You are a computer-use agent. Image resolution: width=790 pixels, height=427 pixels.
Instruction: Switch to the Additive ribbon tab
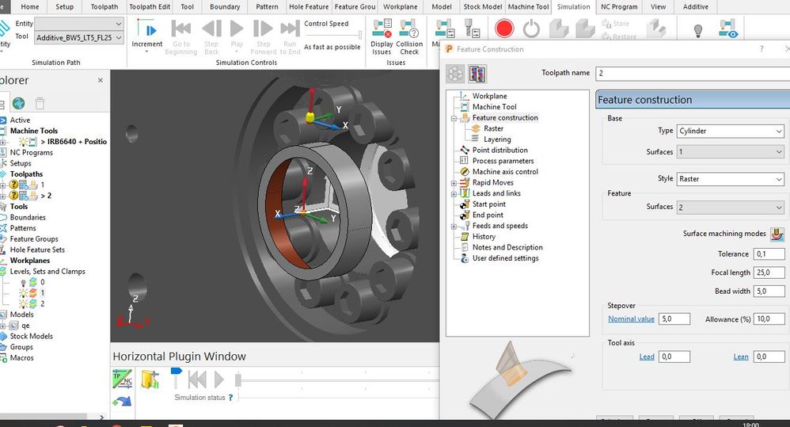pyautogui.click(x=695, y=6)
